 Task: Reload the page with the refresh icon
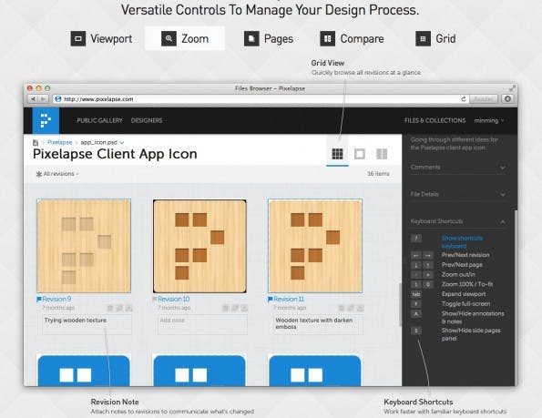click(x=464, y=99)
